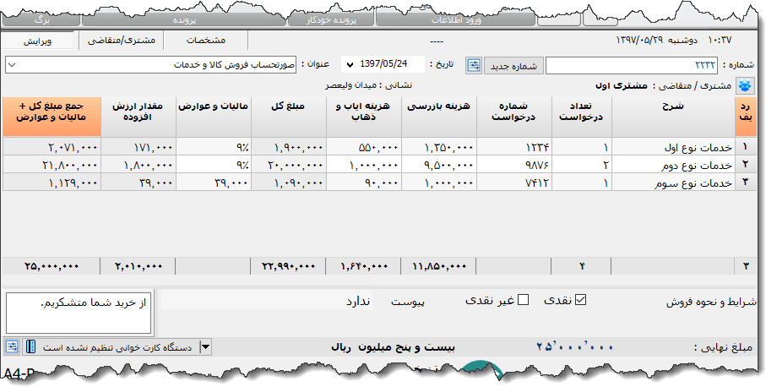Click total amount cell ۱,۹۰۰,۰۰۰
Screen dimensions: 766x387
pyautogui.click(x=289, y=146)
